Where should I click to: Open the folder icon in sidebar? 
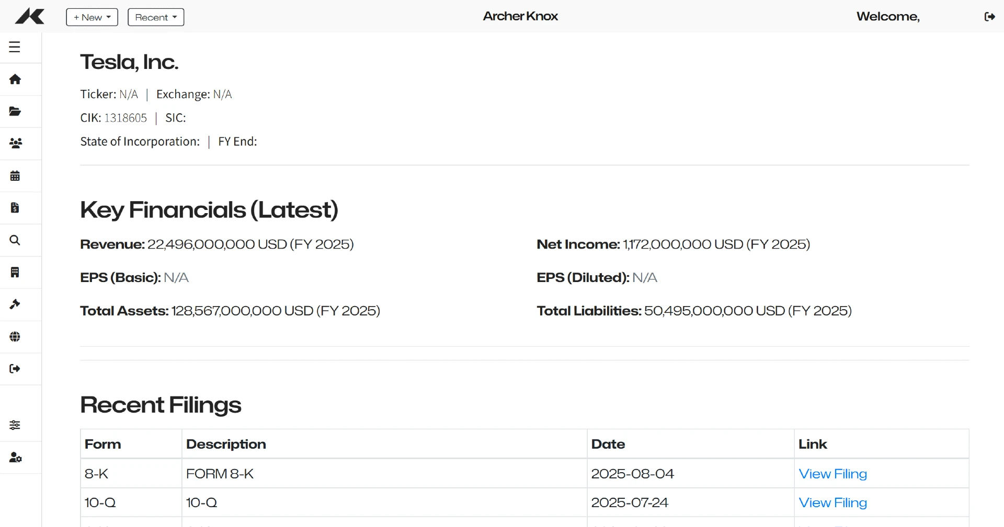[15, 111]
